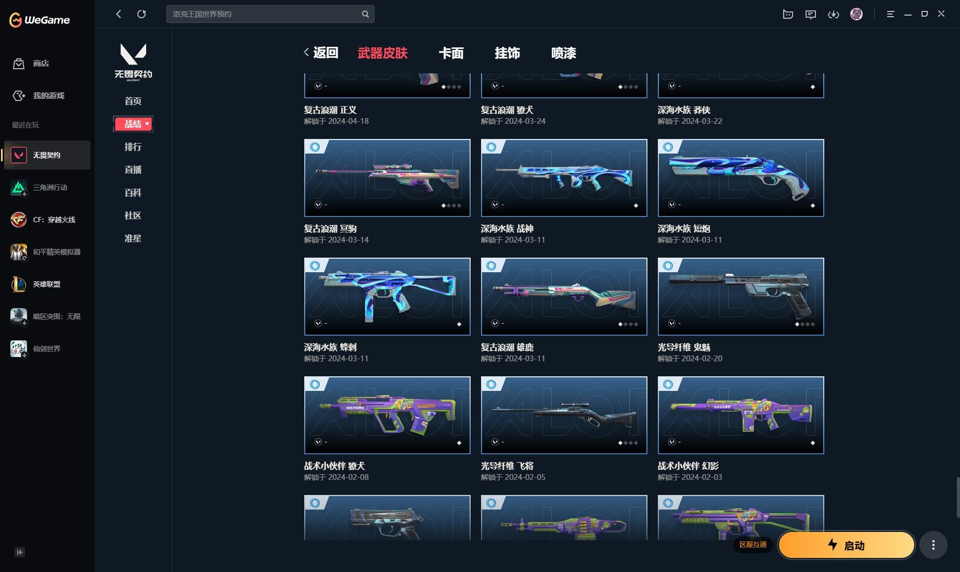Open the downloads manager icon

click(x=834, y=14)
